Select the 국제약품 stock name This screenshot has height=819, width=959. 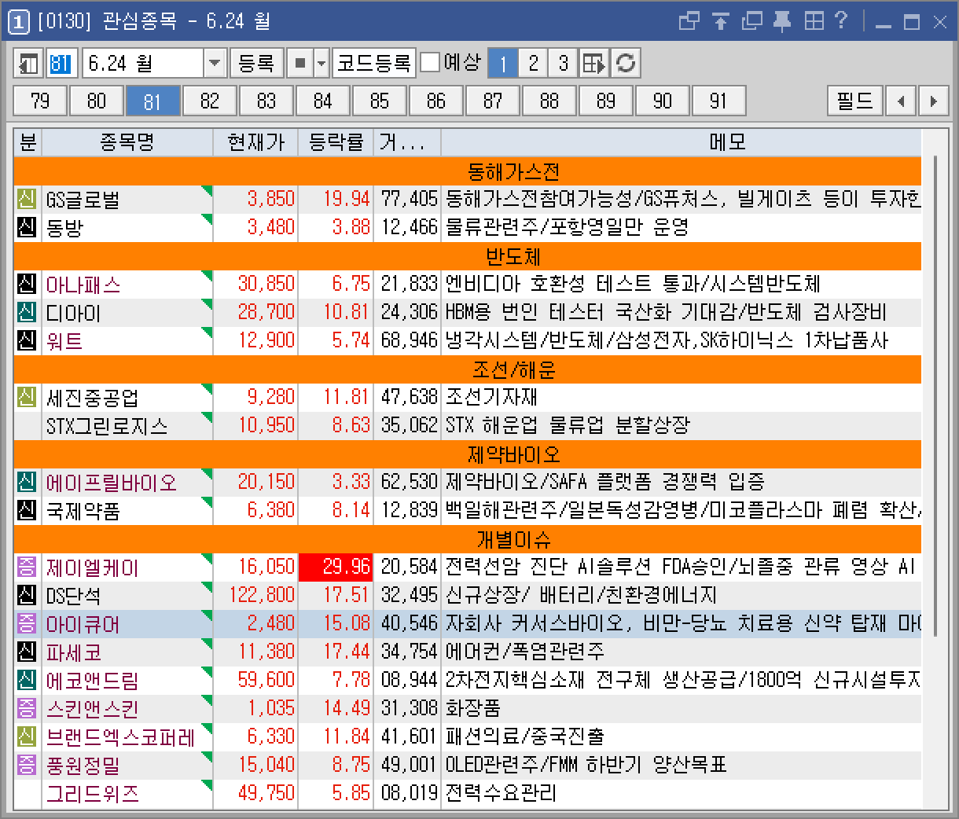[83, 510]
